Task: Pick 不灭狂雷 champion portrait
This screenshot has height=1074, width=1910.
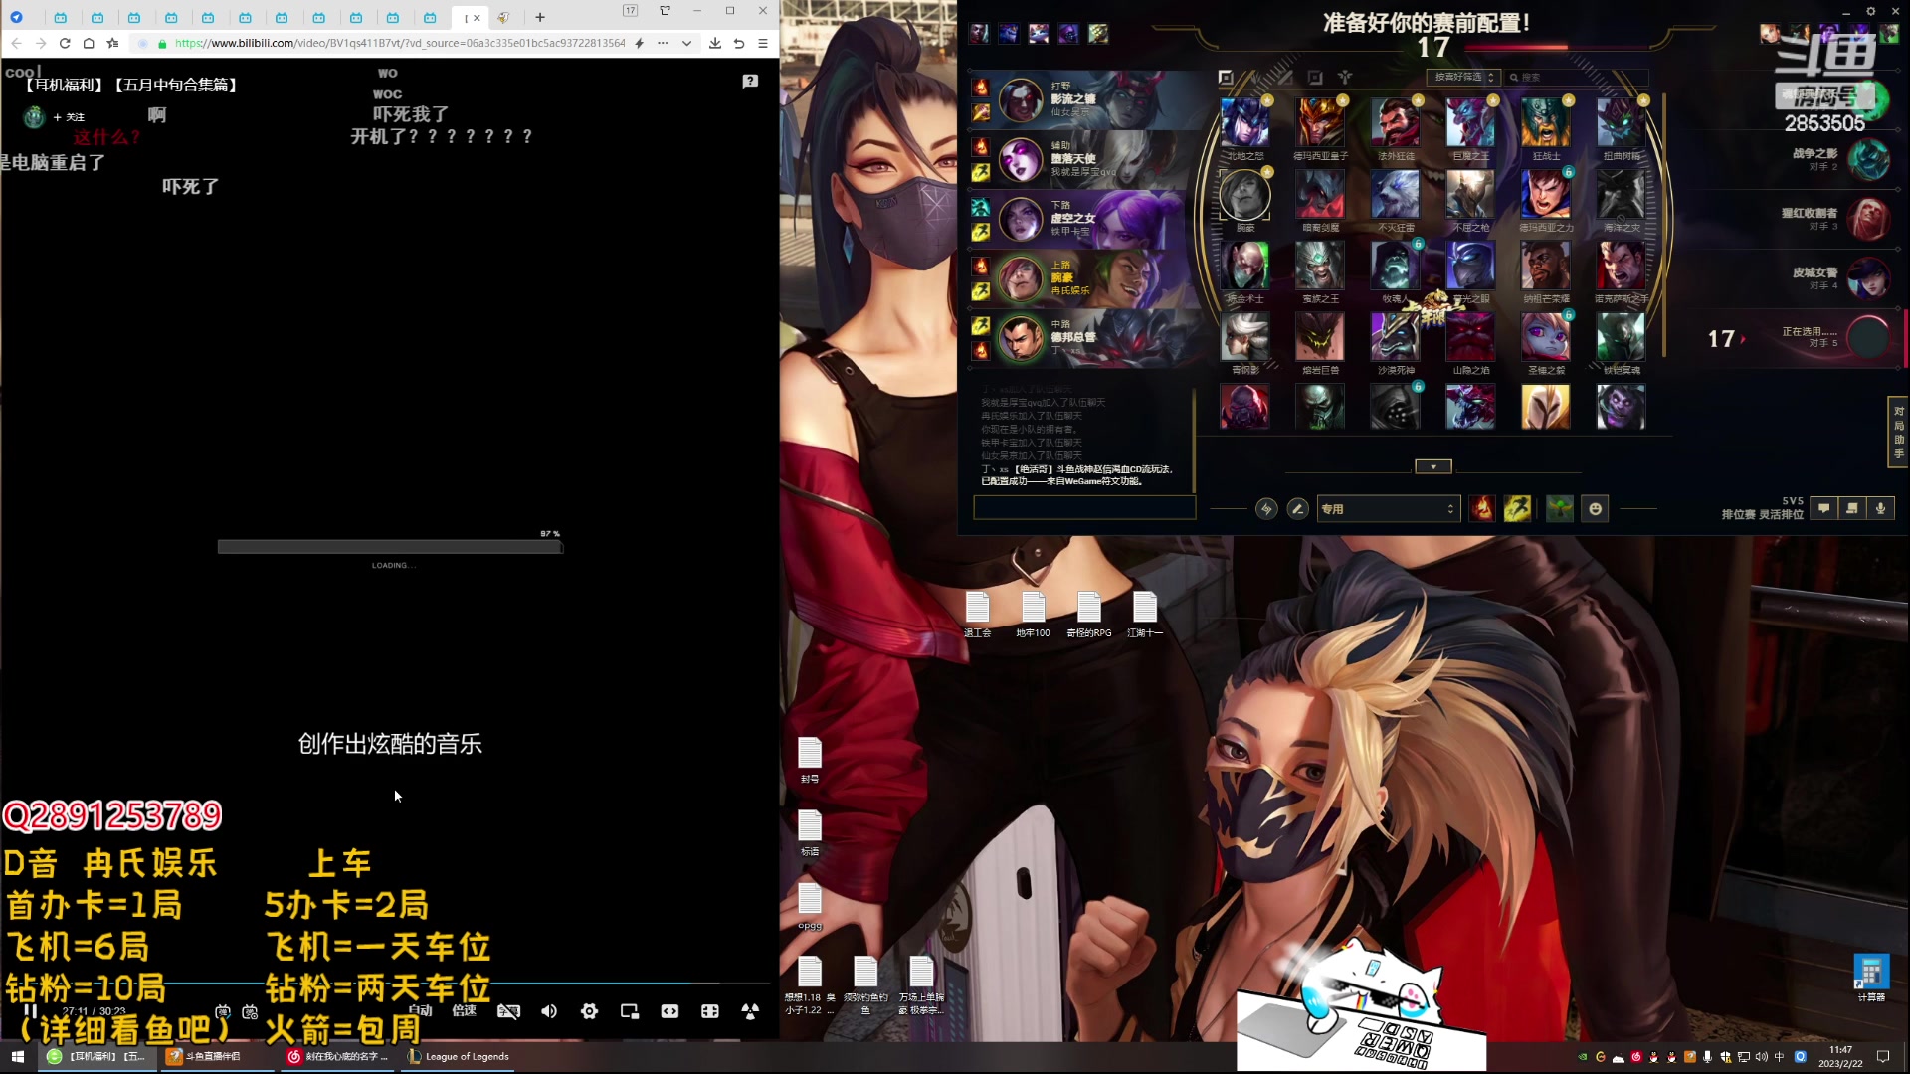Action: coord(1395,194)
